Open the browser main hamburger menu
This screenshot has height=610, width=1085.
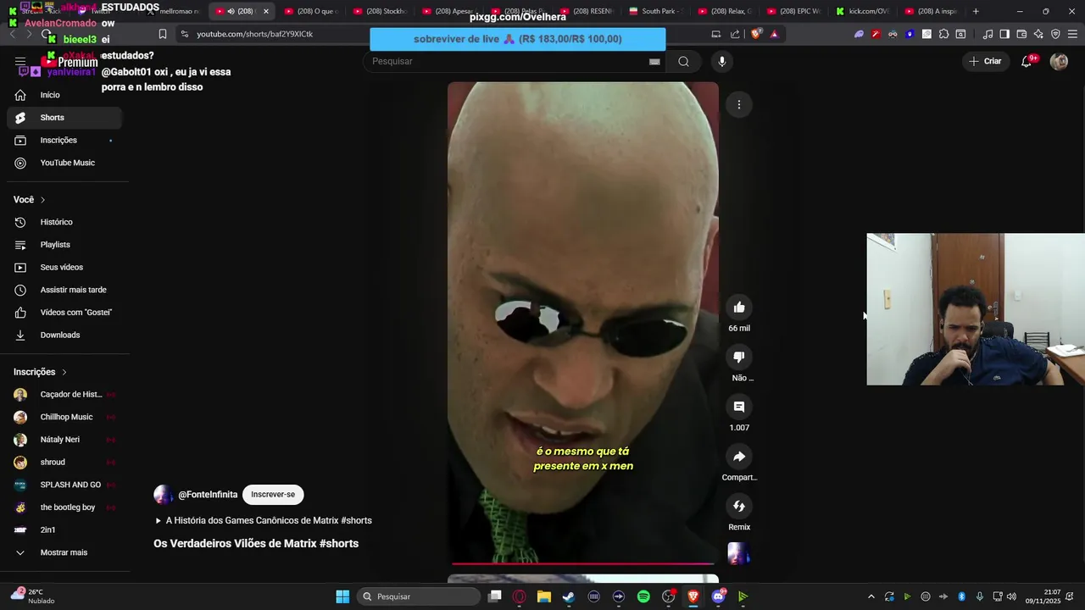coord(1072,34)
